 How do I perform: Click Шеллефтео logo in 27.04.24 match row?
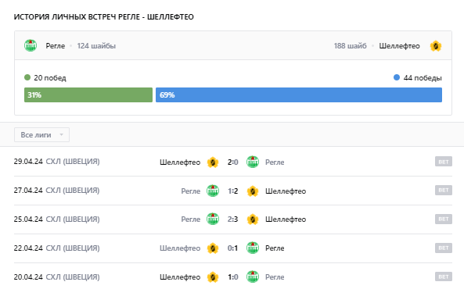pos(253,191)
